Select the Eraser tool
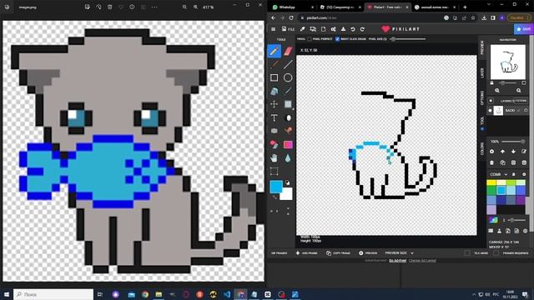 pos(288,51)
